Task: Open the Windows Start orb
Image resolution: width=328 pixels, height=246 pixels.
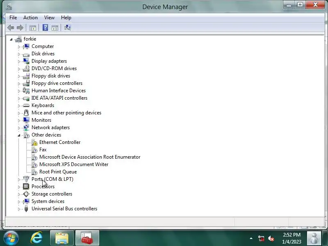Action: click(x=11, y=238)
